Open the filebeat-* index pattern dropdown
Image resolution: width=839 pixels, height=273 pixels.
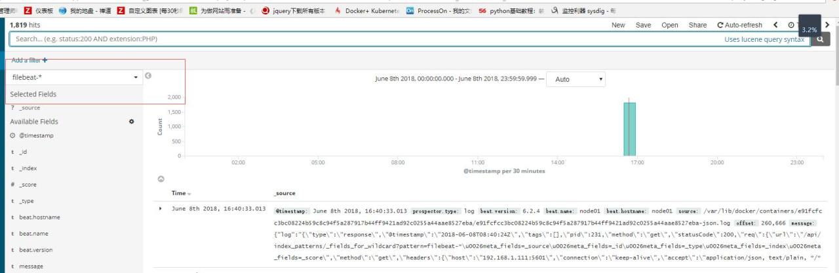[x=75, y=77]
